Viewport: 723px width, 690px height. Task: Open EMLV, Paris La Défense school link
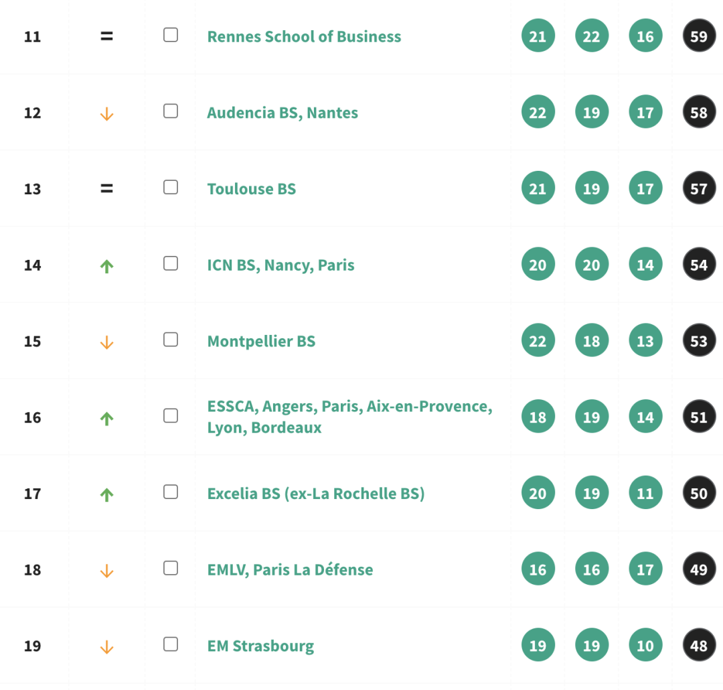coord(290,570)
